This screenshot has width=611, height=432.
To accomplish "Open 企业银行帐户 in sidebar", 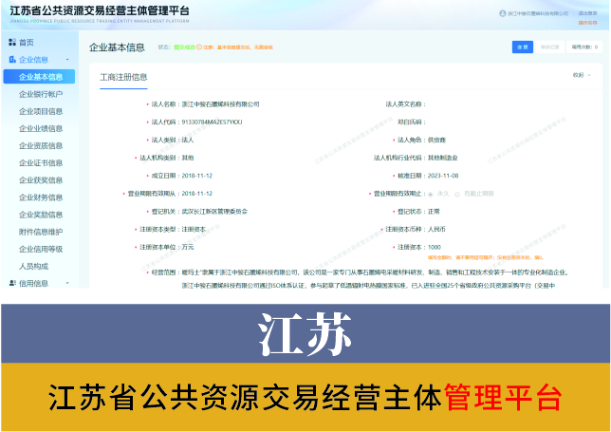I will [x=41, y=94].
